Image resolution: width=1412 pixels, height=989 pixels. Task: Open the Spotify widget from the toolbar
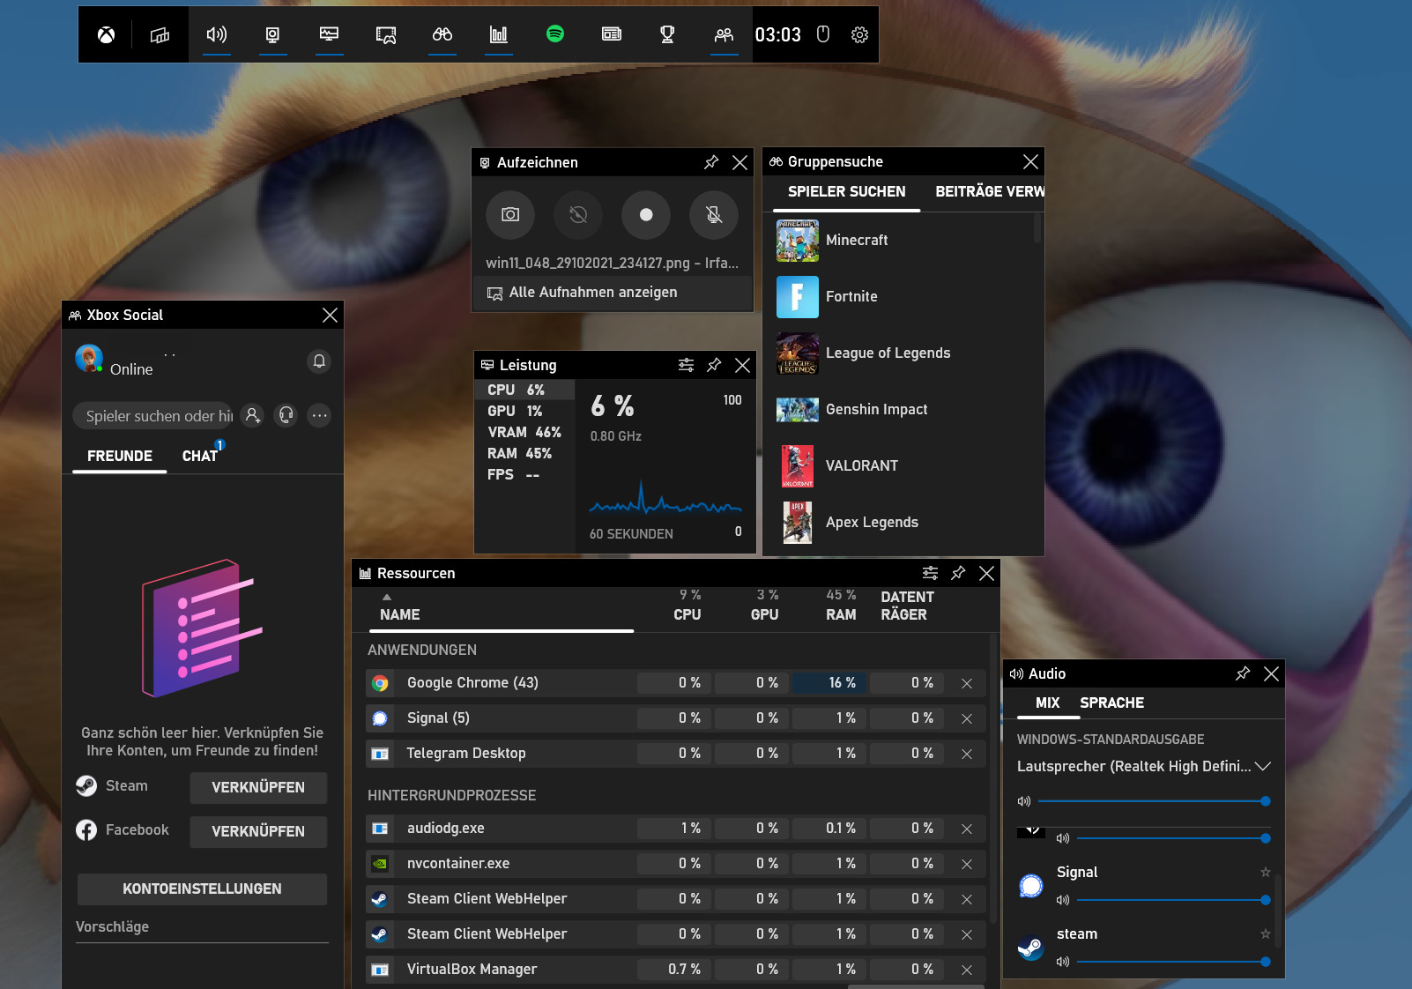click(554, 34)
